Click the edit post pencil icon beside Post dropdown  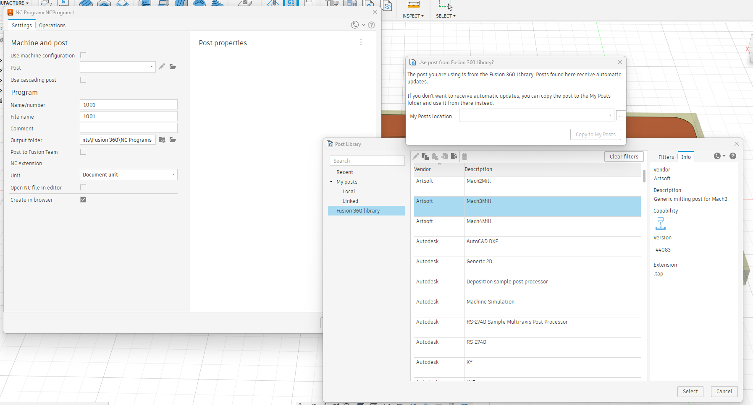point(162,67)
